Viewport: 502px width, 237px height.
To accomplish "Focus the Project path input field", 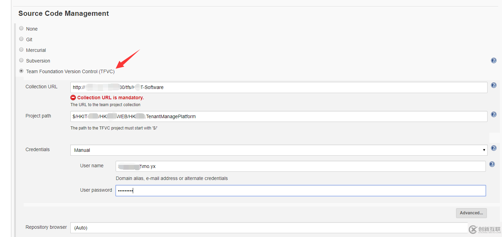I will coord(279,116).
